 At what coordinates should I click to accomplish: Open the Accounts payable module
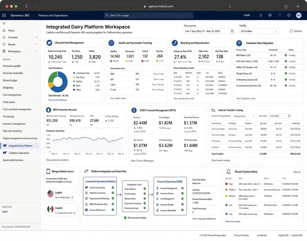tap(12, 66)
